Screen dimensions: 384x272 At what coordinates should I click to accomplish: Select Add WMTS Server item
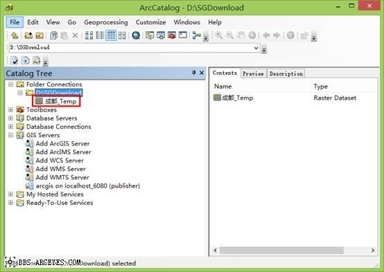(58, 177)
